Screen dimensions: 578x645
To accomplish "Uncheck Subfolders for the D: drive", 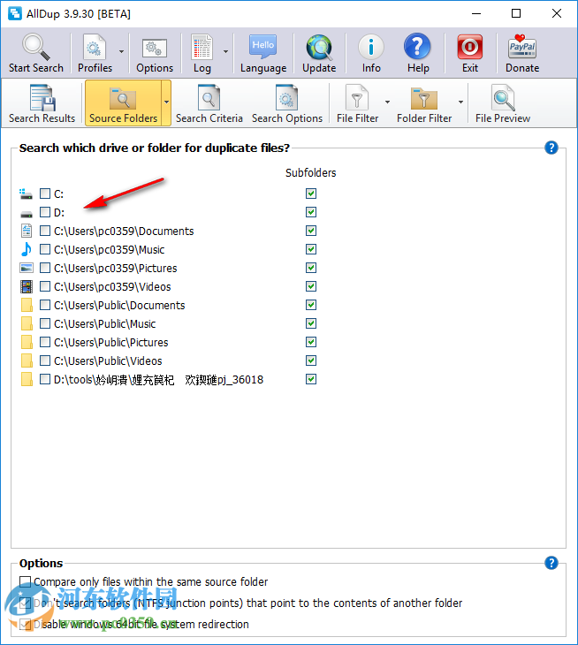I will (311, 212).
